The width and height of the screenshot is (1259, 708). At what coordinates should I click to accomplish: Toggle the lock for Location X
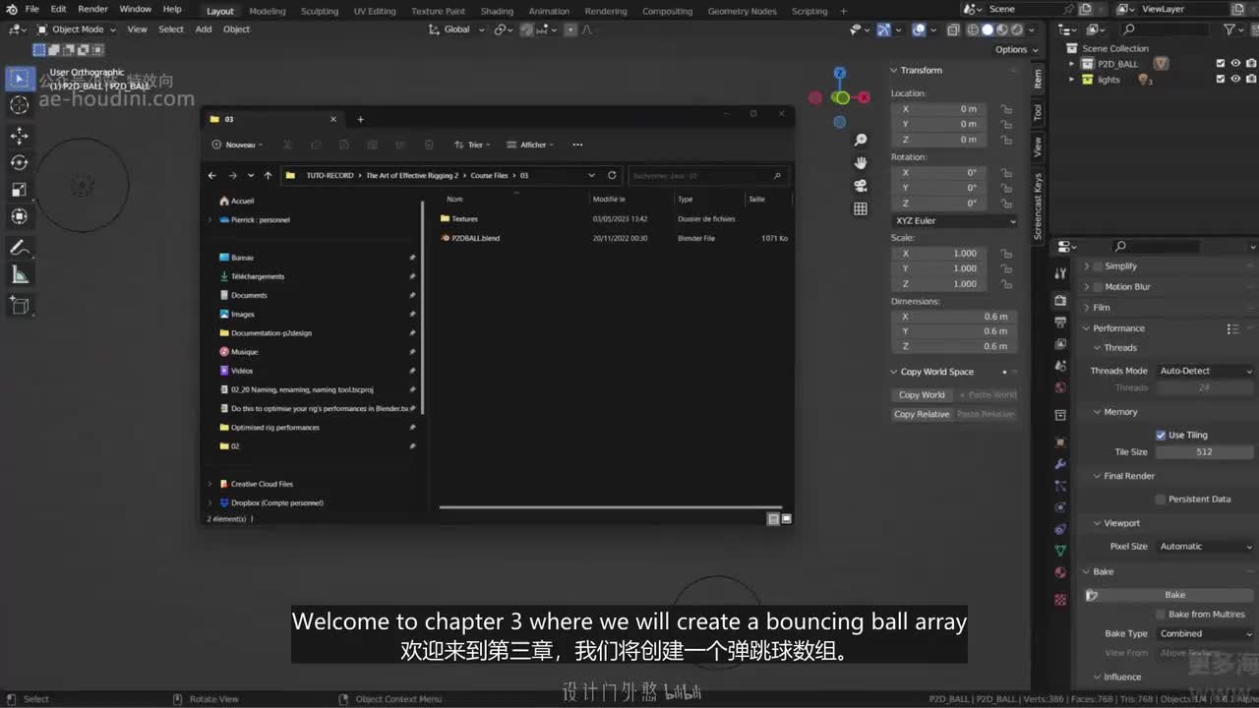click(1006, 109)
